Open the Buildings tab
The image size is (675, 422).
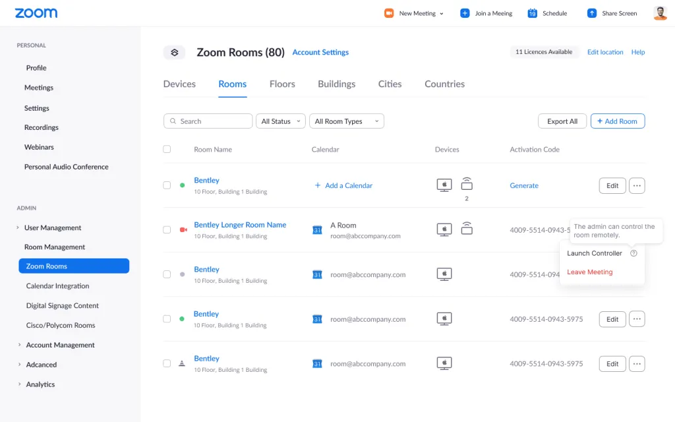pyautogui.click(x=337, y=84)
